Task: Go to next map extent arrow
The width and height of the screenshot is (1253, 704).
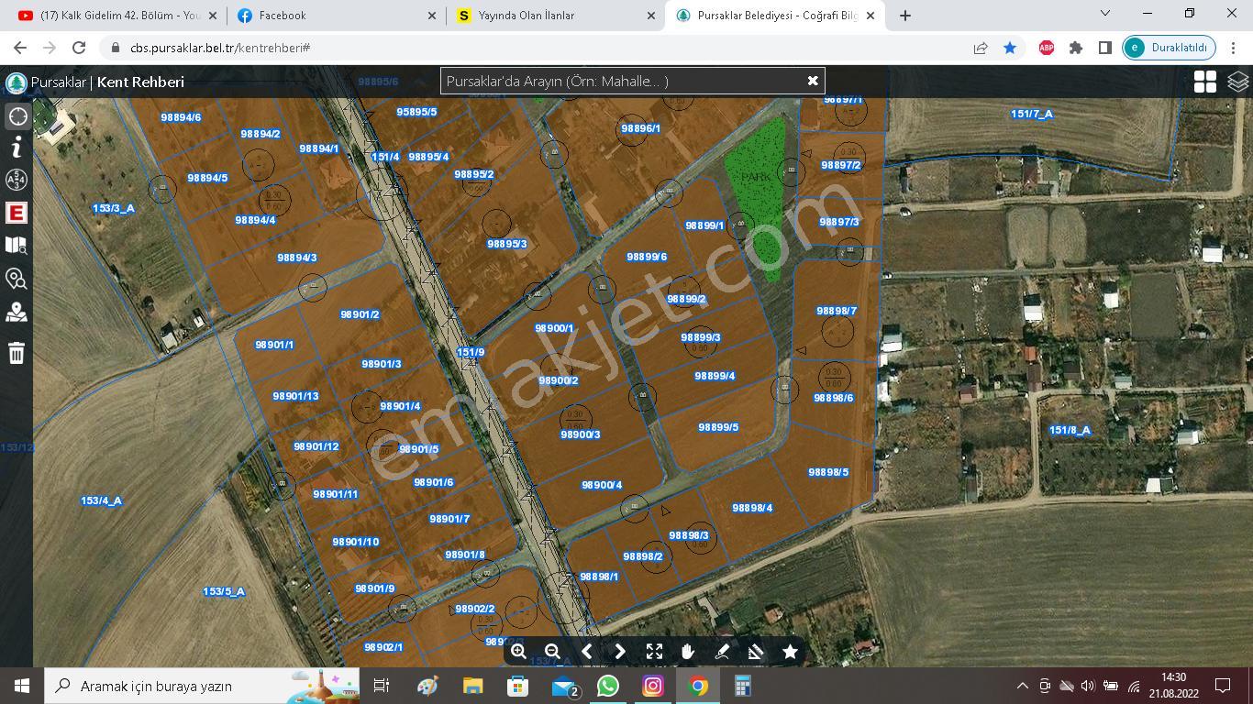Action: [x=620, y=651]
